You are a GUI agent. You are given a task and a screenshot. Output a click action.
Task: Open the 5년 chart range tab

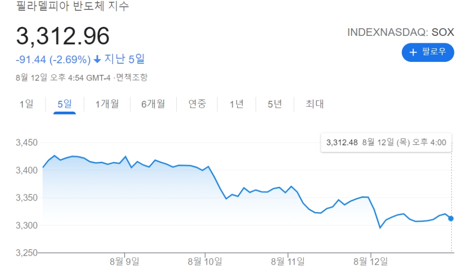pos(275,104)
